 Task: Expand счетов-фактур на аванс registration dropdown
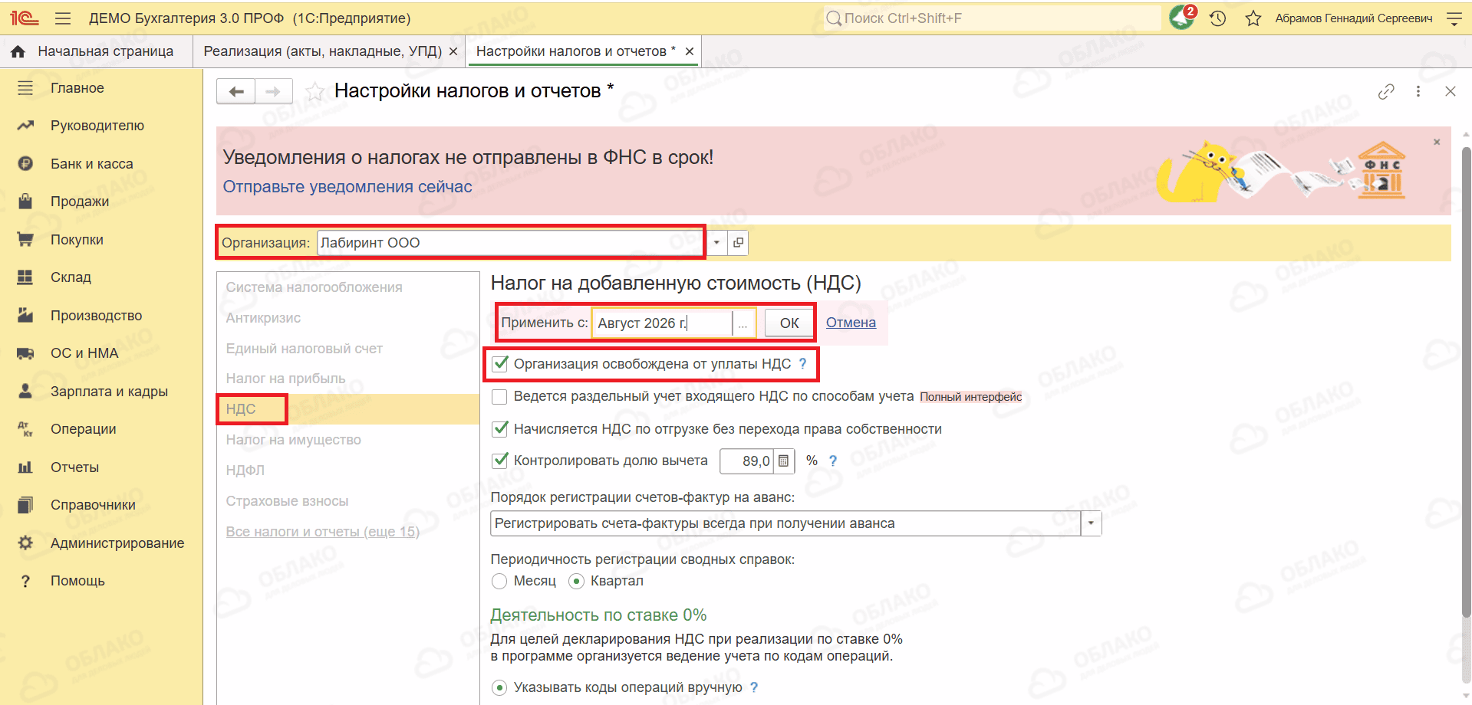[x=1092, y=524]
